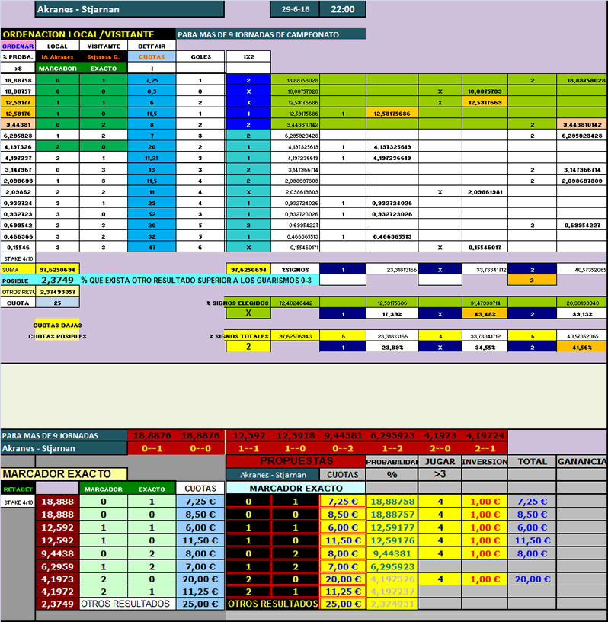This screenshot has width=608, height=622.
Task: Select orange cell 12,59175686
Action: [x=392, y=114]
